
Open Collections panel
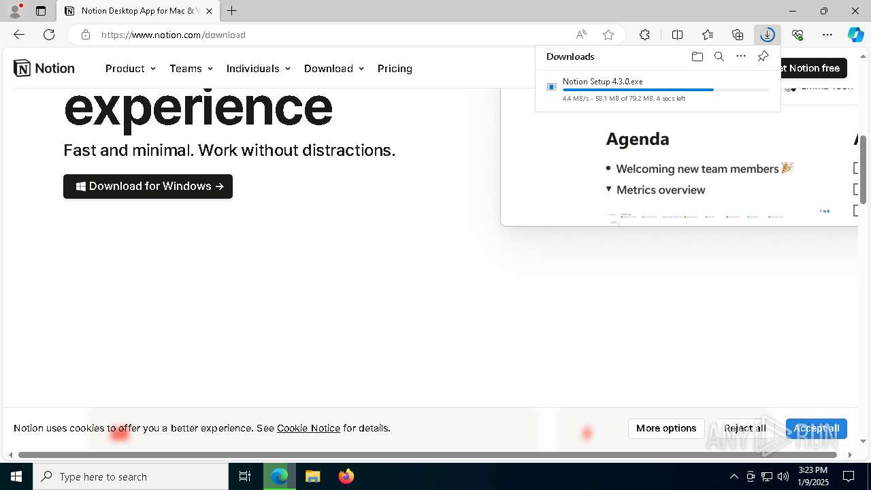click(x=738, y=35)
